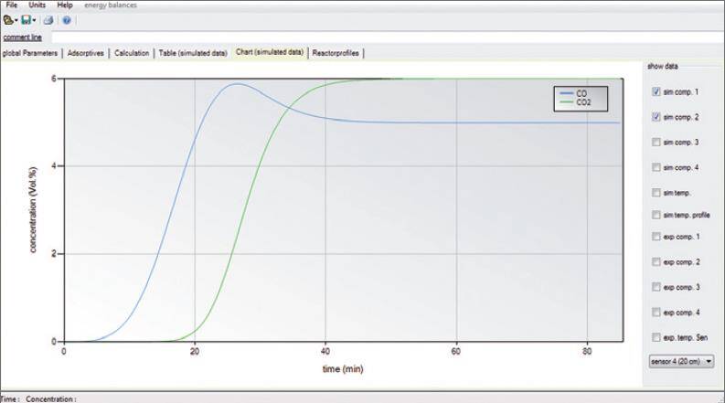
Task: Switch to Table (simulated data) tab
Action: [x=192, y=53]
